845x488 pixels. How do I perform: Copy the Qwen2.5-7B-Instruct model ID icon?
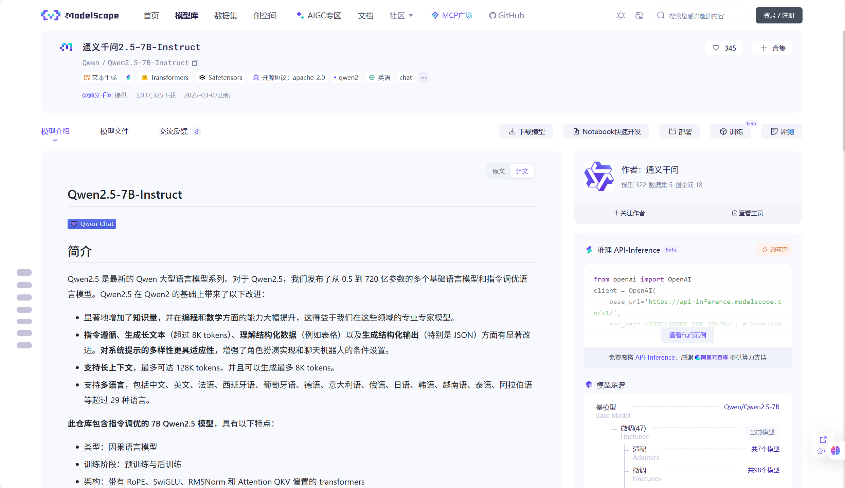[195, 63]
